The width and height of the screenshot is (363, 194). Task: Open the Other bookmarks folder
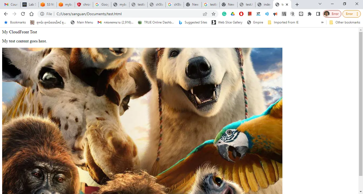(x=345, y=22)
